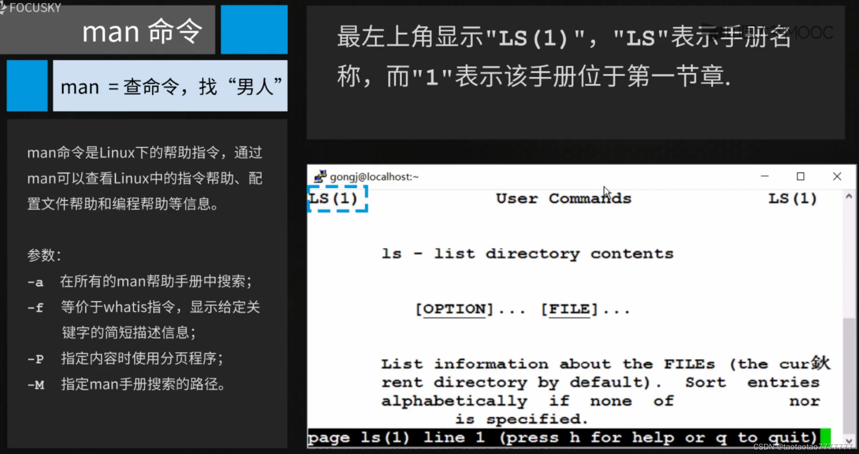
Task: Click the LS(1) highlighted label top-left
Action: 336,198
